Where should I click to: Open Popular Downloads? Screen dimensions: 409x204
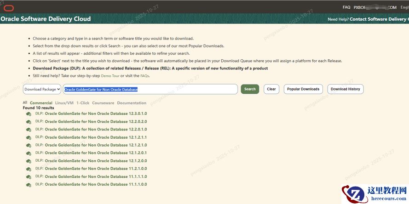pos(303,89)
